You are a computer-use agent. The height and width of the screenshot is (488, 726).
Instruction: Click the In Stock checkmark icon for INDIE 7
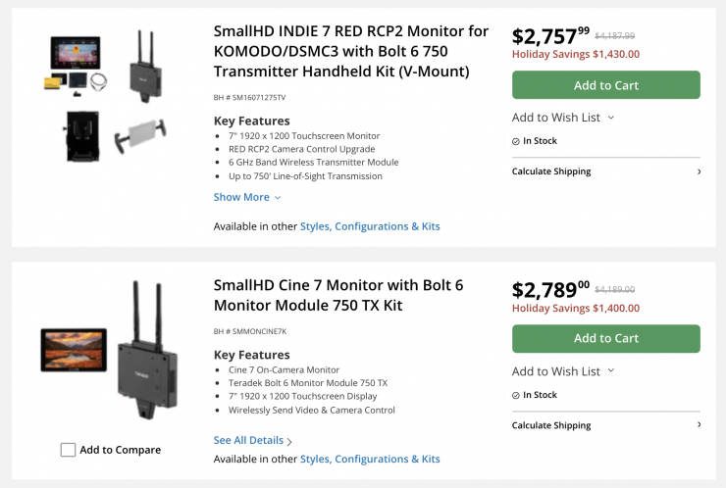(516, 141)
